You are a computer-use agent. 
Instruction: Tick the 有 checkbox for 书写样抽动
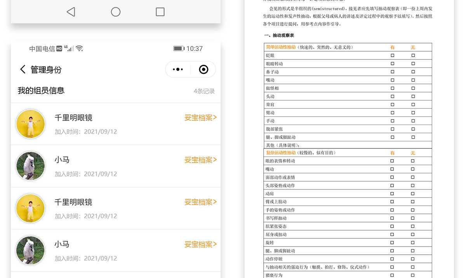click(392, 218)
